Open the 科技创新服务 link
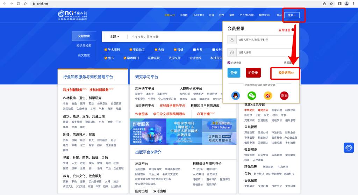Viewport: 358px width, 195px height. click(x=73, y=90)
